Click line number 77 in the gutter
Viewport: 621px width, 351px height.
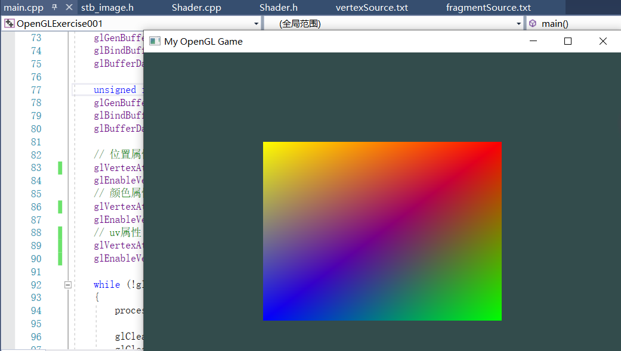click(36, 90)
